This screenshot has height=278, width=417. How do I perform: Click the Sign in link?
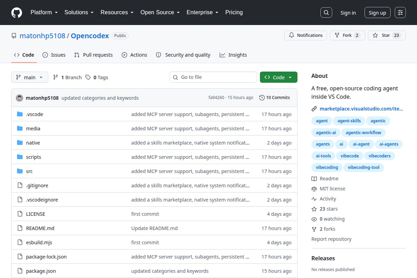pos(348,13)
